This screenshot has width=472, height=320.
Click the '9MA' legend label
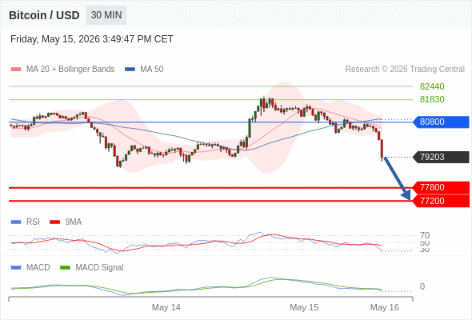pos(74,222)
